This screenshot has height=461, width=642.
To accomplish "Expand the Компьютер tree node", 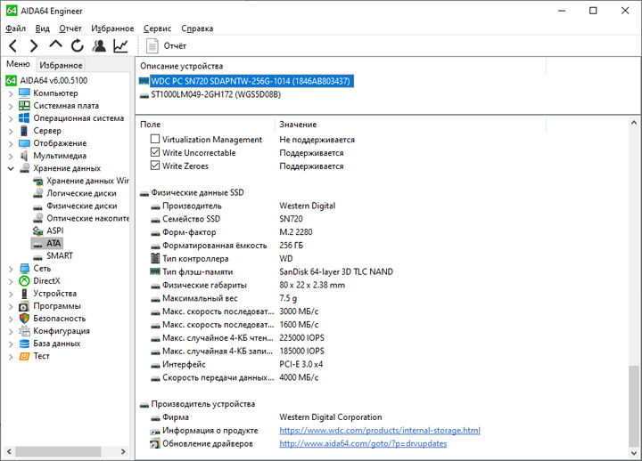I will pos(11,93).
